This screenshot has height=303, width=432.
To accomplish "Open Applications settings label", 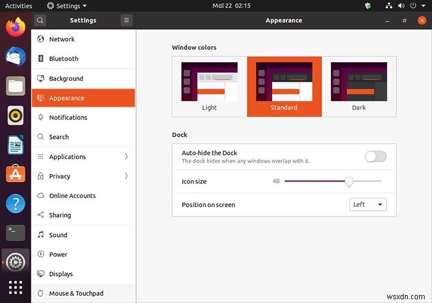I will [67, 157].
